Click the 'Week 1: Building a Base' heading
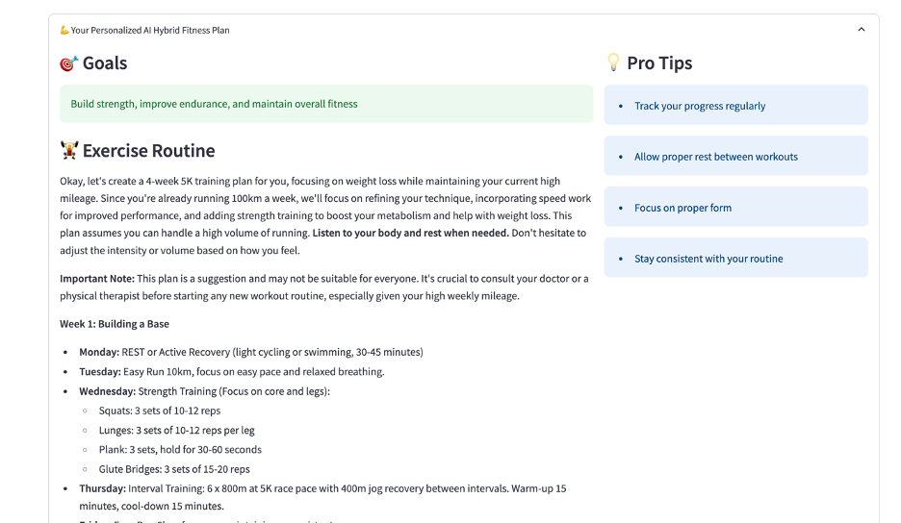Viewport: 901px width, 523px height. click(115, 324)
